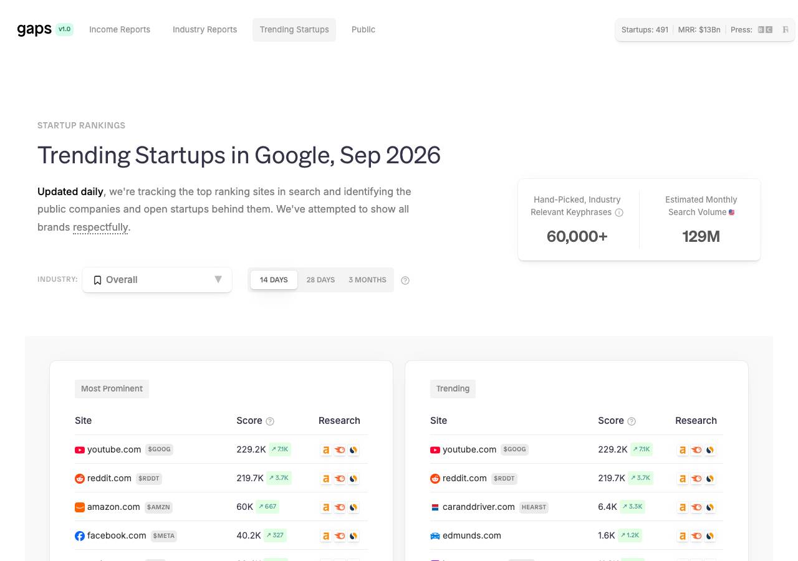The image size is (798, 561).
Task: Click the Similarweb icon for reddit.com in Trending
Action: click(x=710, y=478)
